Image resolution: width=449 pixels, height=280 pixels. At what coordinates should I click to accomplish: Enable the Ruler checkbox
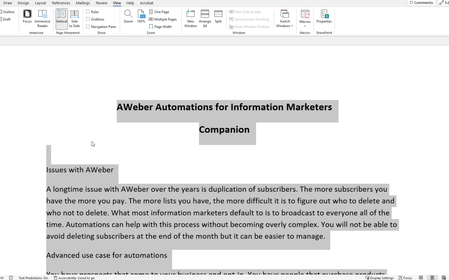pyautogui.click(x=88, y=12)
